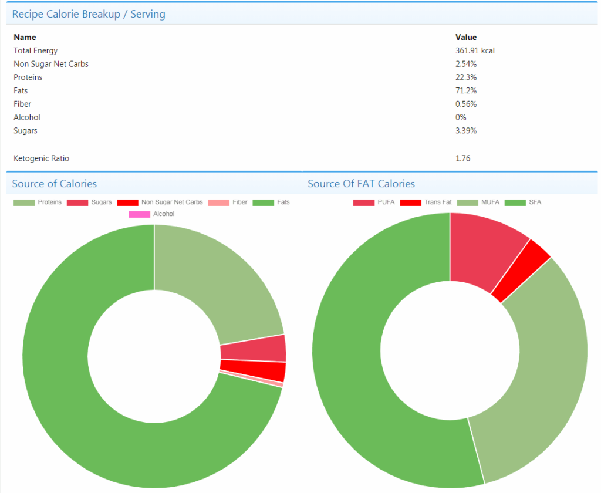
Task: Select the 2.54% value
Action: (466, 64)
